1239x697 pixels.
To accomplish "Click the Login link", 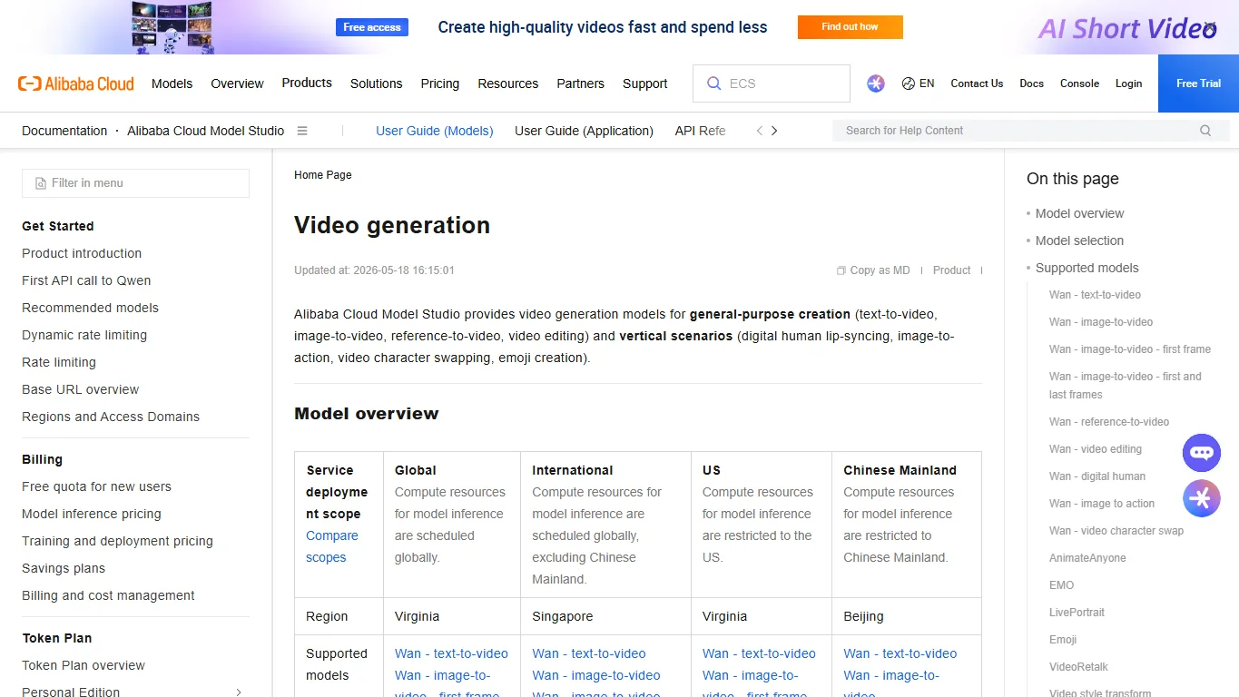I will (x=1128, y=83).
